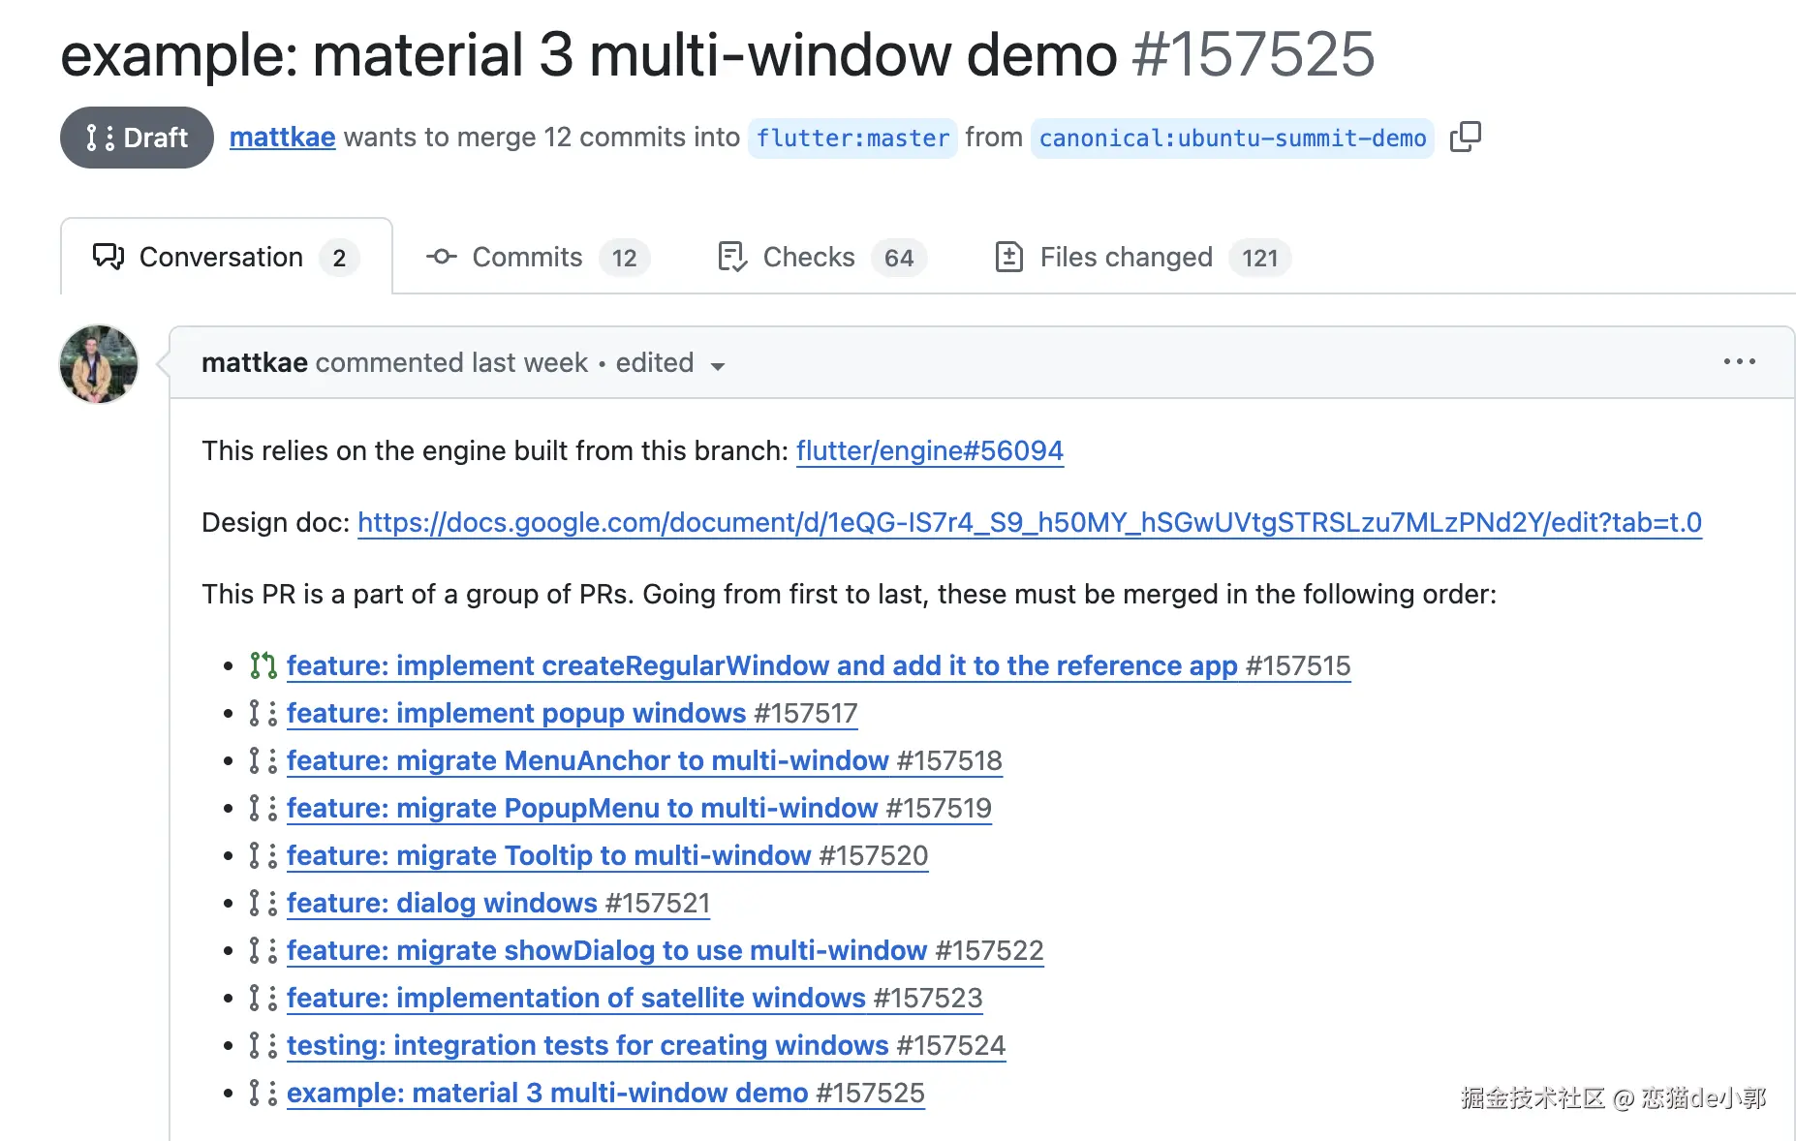
Task: Click the mattkae name in comment header
Action: [x=255, y=362]
